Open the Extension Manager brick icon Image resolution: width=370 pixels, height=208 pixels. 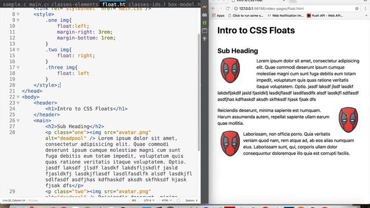tap(204, 15)
